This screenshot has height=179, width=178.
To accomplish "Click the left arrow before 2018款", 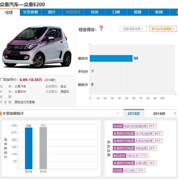I will click(118, 113).
